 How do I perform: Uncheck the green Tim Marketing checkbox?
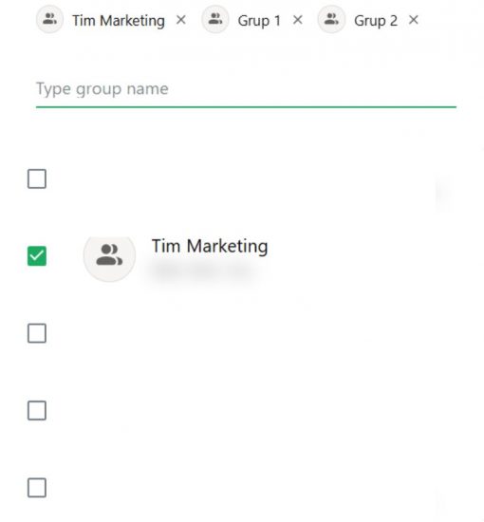click(37, 256)
